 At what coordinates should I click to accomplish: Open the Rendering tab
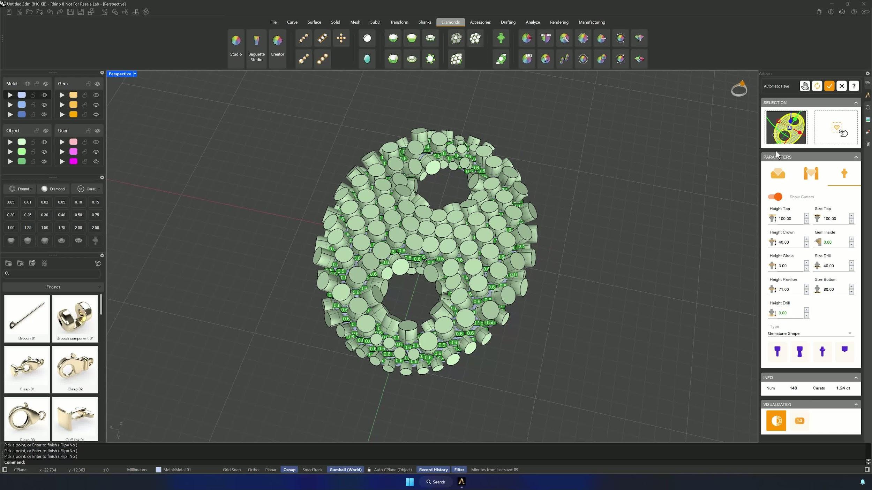coord(559,22)
